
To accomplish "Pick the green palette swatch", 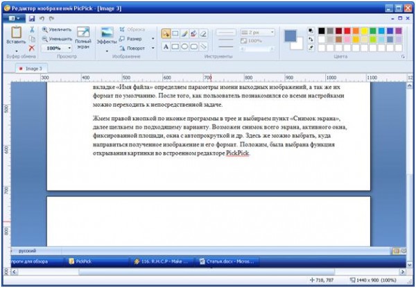I will click(x=373, y=31).
